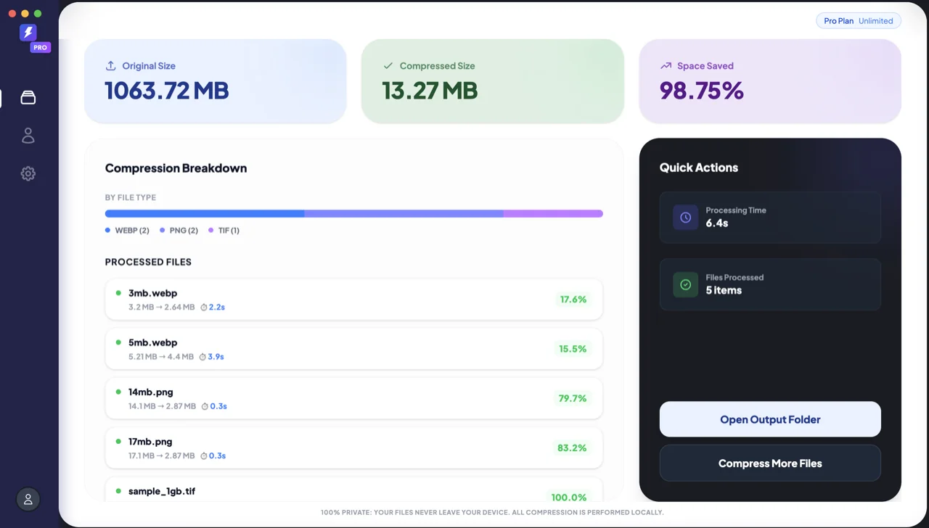Image resolution: width=929 pixels, height=528 pixels.
Task: Click the 17.1 MB → 2.87 MB size text
Action: tap(162, 455)
